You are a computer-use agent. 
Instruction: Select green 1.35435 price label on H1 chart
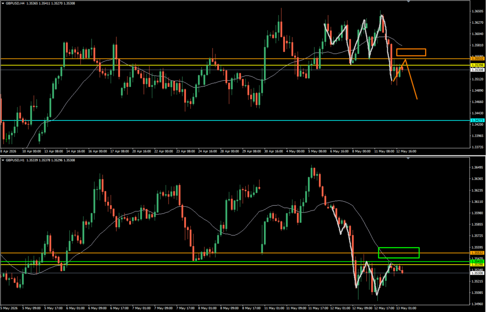(477, 262)
